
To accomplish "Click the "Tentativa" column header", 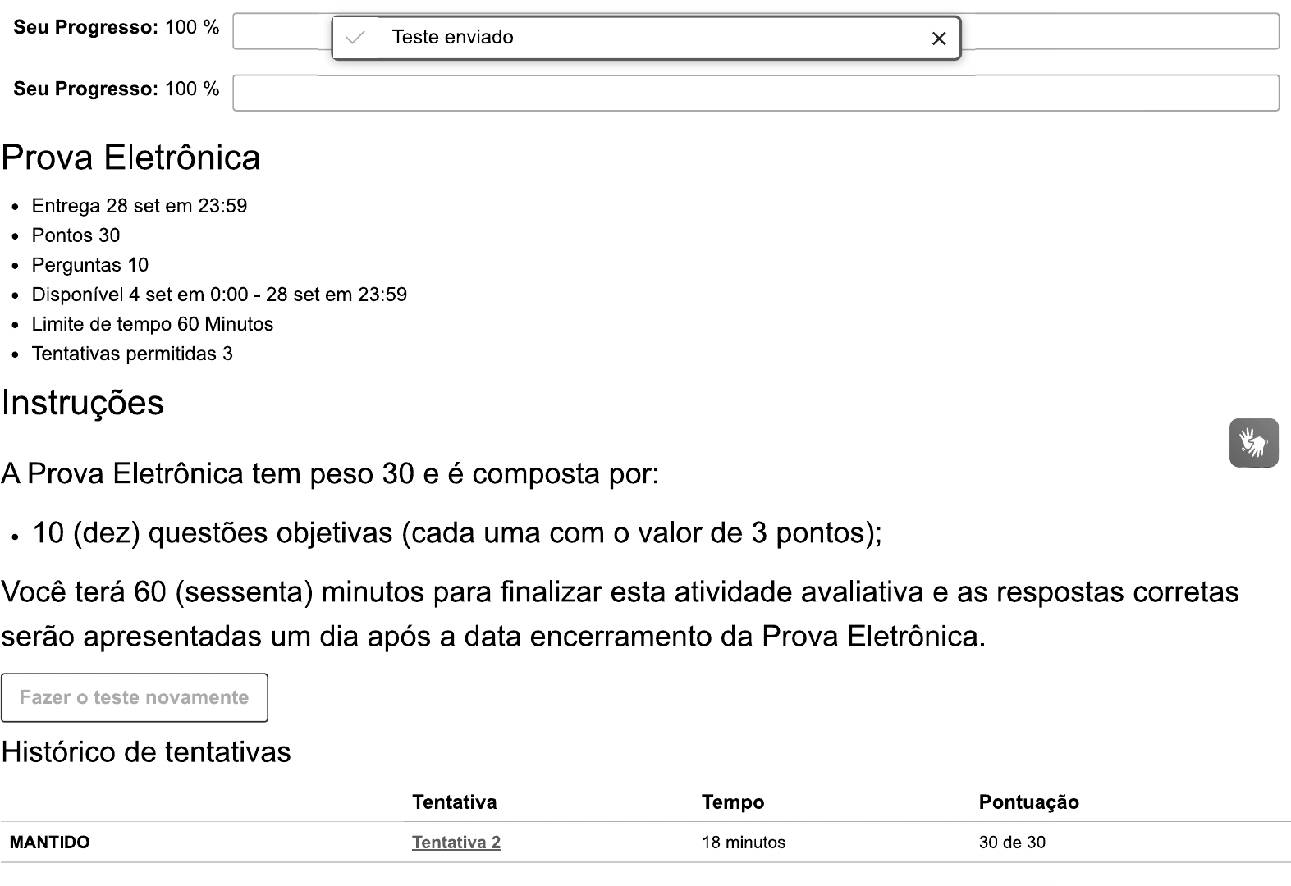I will pyautogui.click(x=454, y=802).
